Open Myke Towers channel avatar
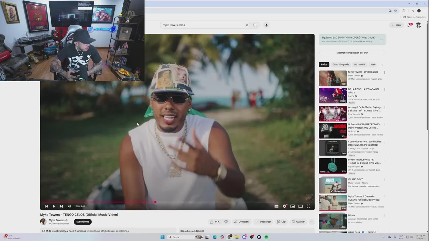 tap(43, 222)
